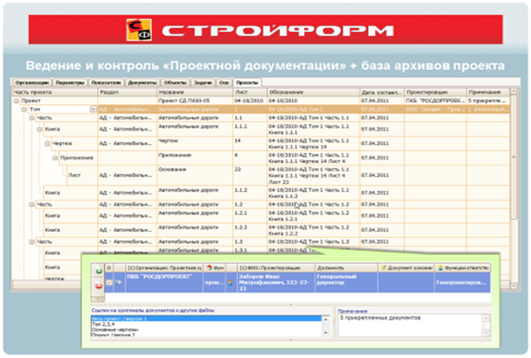Click the 'Проект СД ПК00-05' name cell

[x=195, y=101]
